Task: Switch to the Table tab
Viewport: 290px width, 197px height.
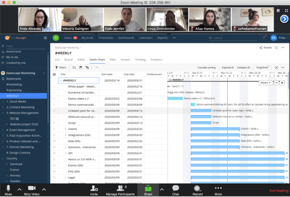Action: 81,59
